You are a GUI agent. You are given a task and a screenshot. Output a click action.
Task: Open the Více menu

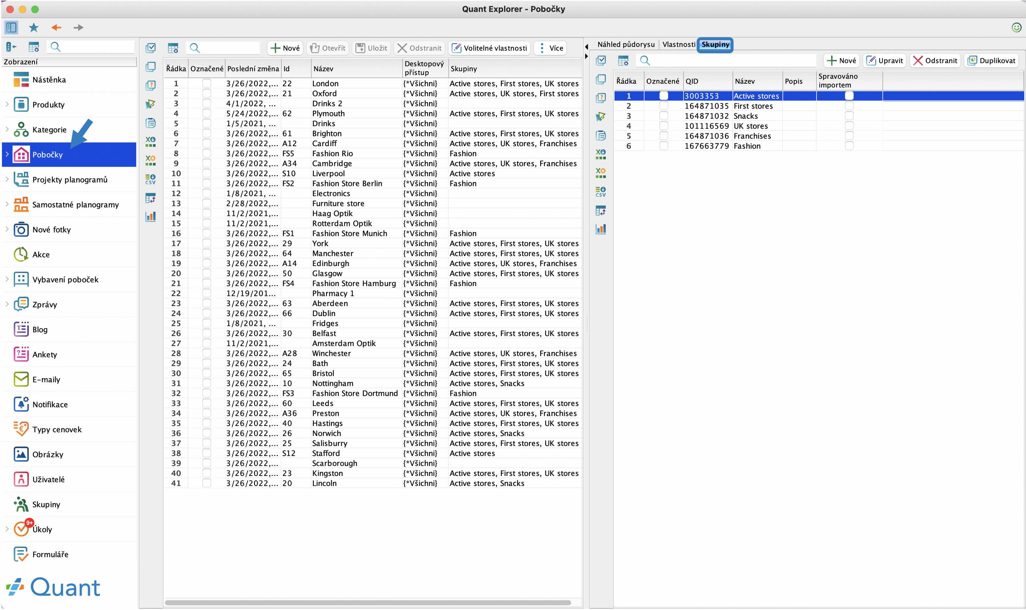[x=550, y=48]
